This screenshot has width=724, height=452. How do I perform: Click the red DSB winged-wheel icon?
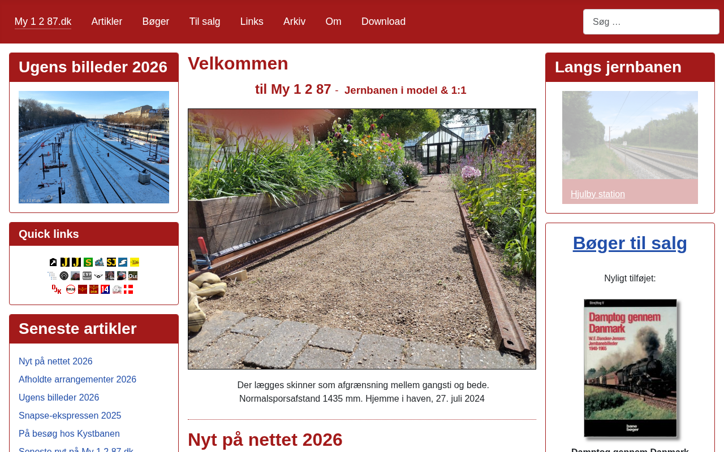[94, 289]
